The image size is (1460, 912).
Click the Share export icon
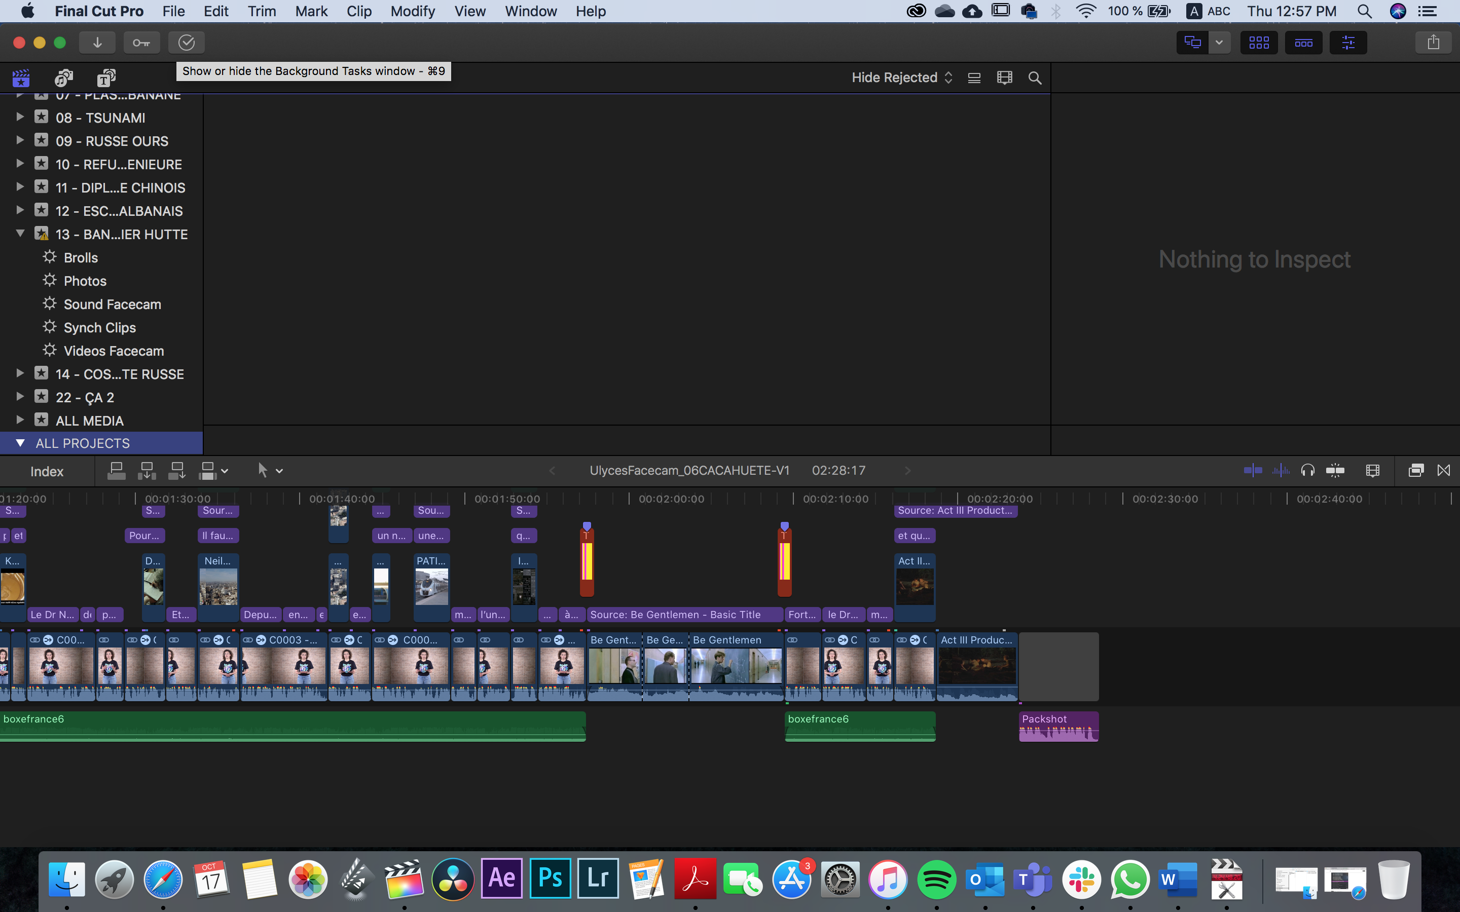tap(1433, 42)
